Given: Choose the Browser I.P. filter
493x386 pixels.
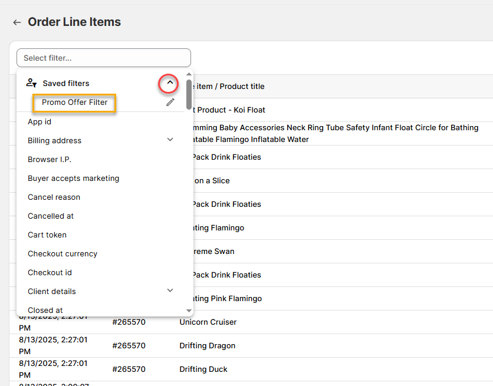Looking at the screenshot, I should tap(50, 159).
